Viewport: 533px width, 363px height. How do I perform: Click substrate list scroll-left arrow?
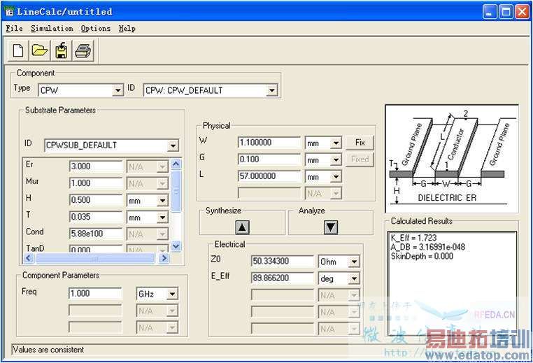[x=29, y=258]
